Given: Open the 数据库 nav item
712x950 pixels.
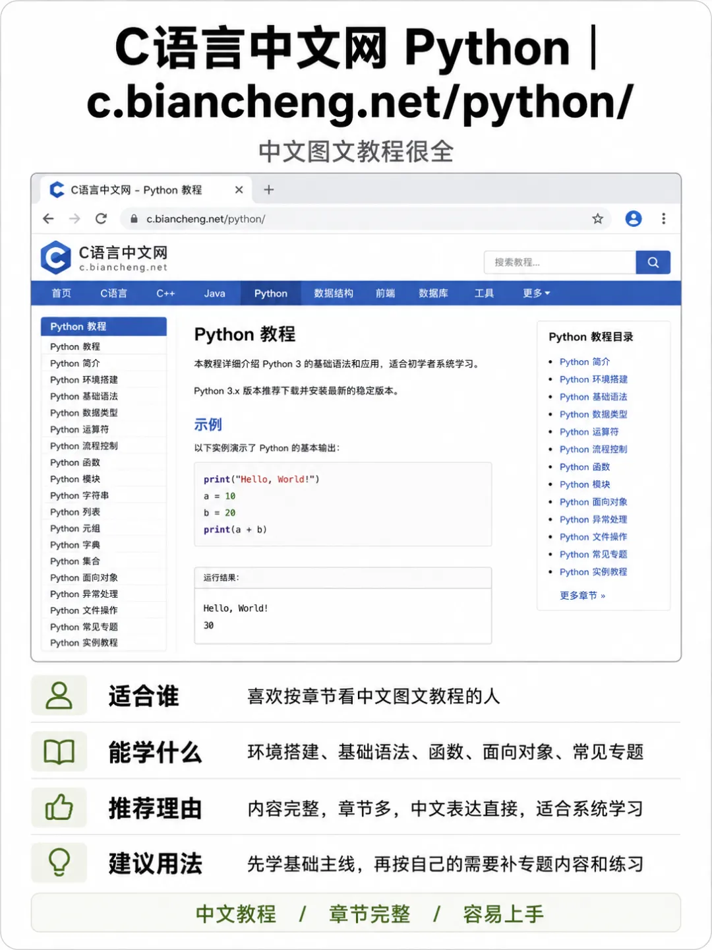Looking at the screenshot, I should (433, 293).
